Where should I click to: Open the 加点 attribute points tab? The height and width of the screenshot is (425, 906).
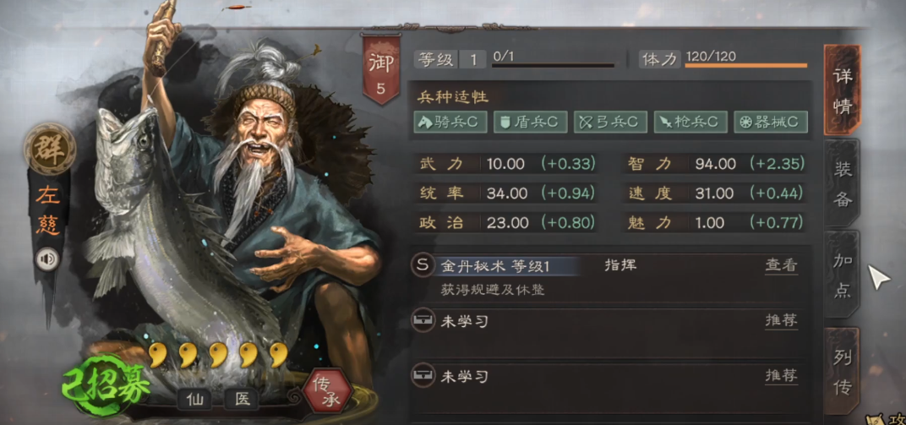point(843,276)
